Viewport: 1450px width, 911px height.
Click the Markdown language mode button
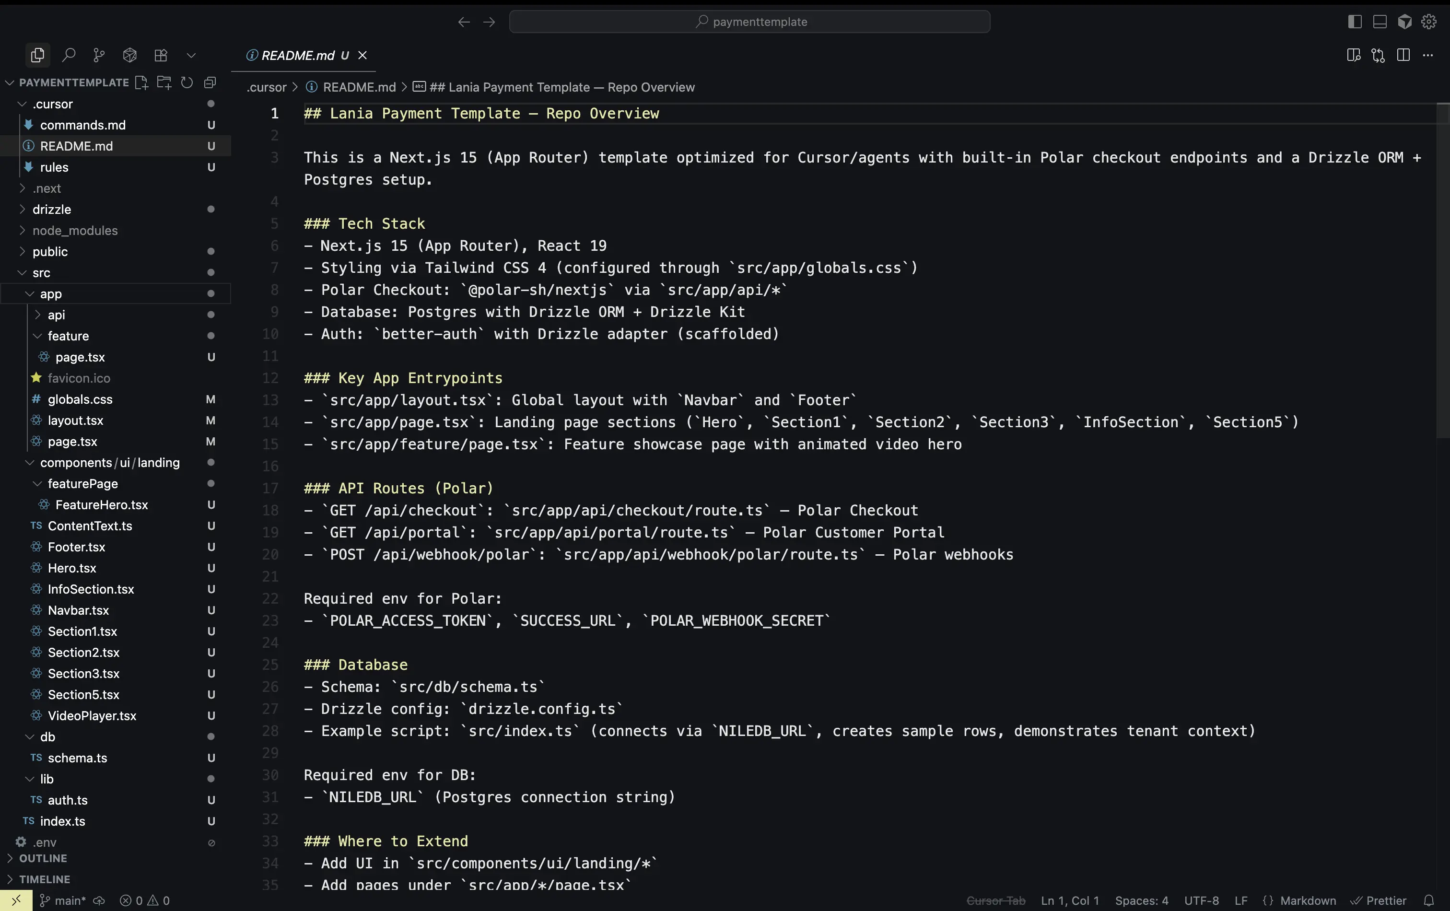coord(1307,900)
